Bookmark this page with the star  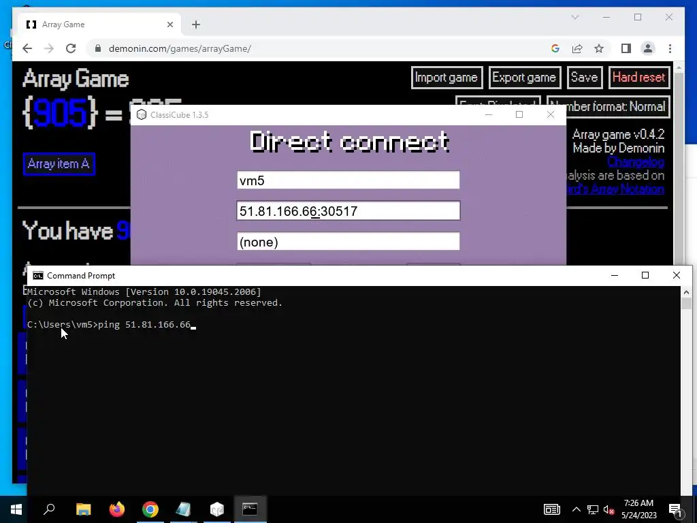tap(599, 48)
